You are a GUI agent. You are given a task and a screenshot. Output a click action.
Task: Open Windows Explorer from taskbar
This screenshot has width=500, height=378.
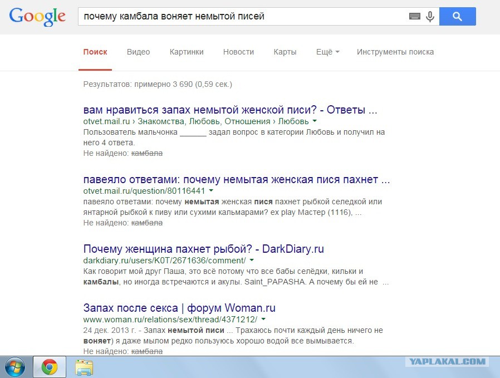pyautogui.click(x=84, y=367)
